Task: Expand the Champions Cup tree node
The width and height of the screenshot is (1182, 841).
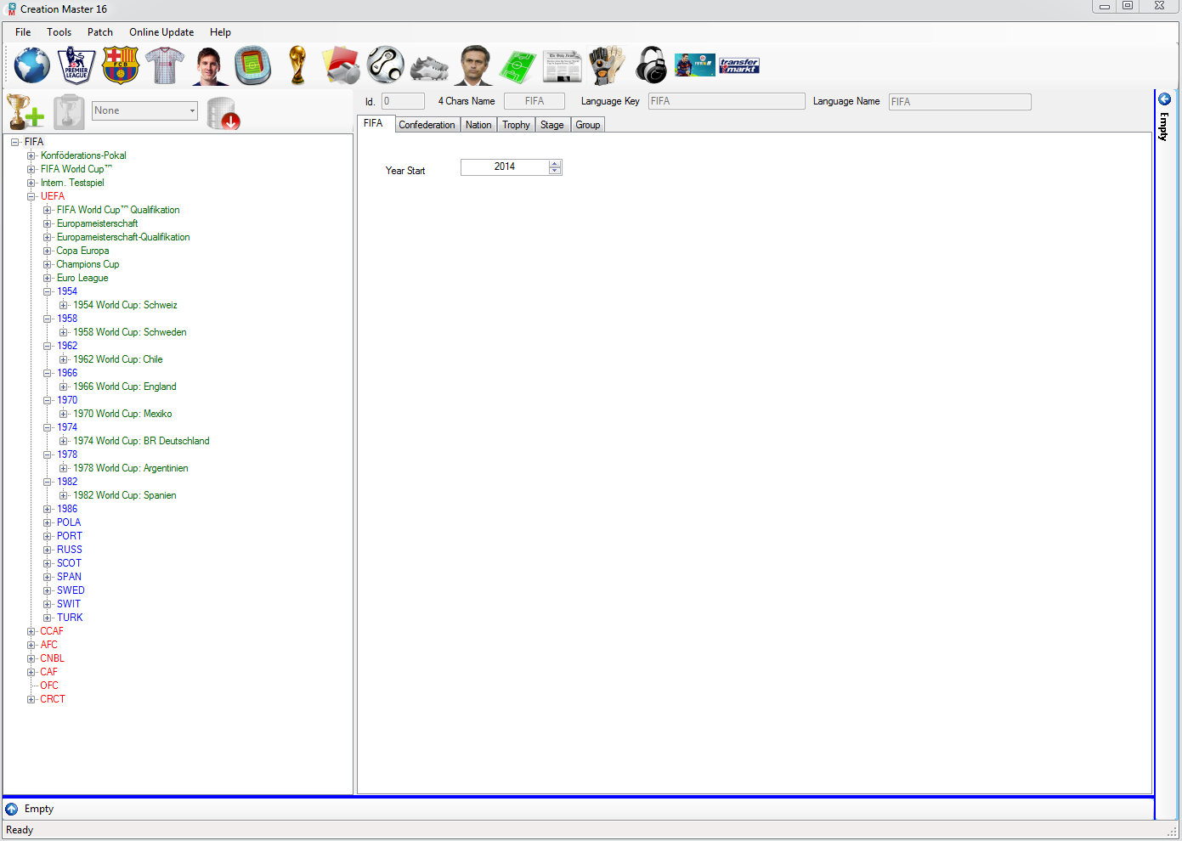Action: (x=48, y=264)
